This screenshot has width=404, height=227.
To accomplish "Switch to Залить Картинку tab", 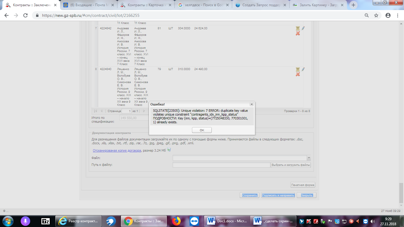I will click(x=318, y=5).
